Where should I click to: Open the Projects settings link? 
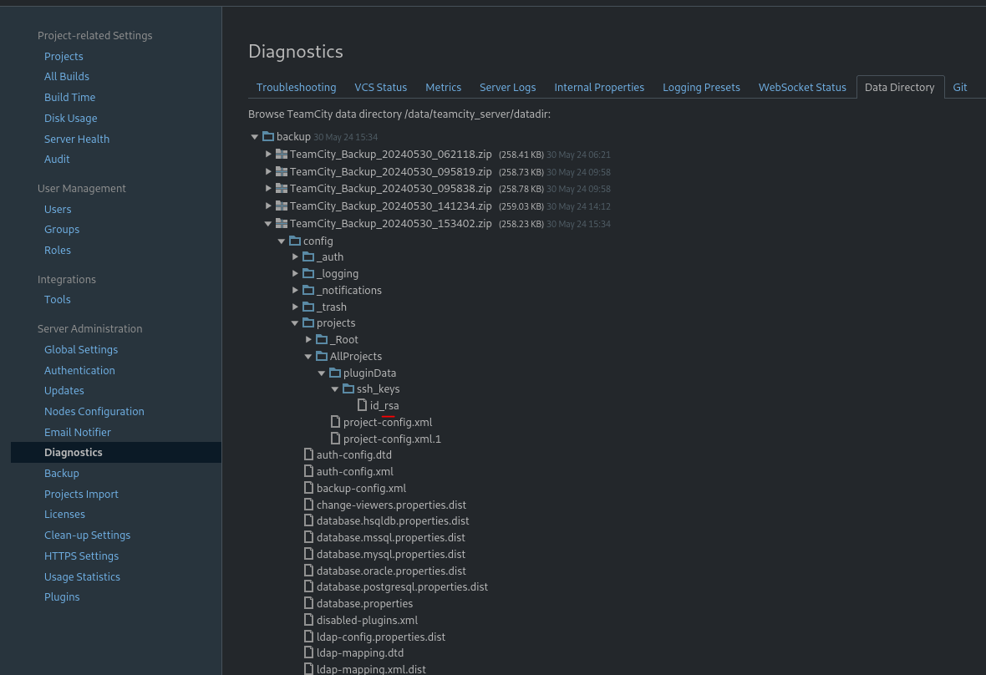[x=64, y=56]
